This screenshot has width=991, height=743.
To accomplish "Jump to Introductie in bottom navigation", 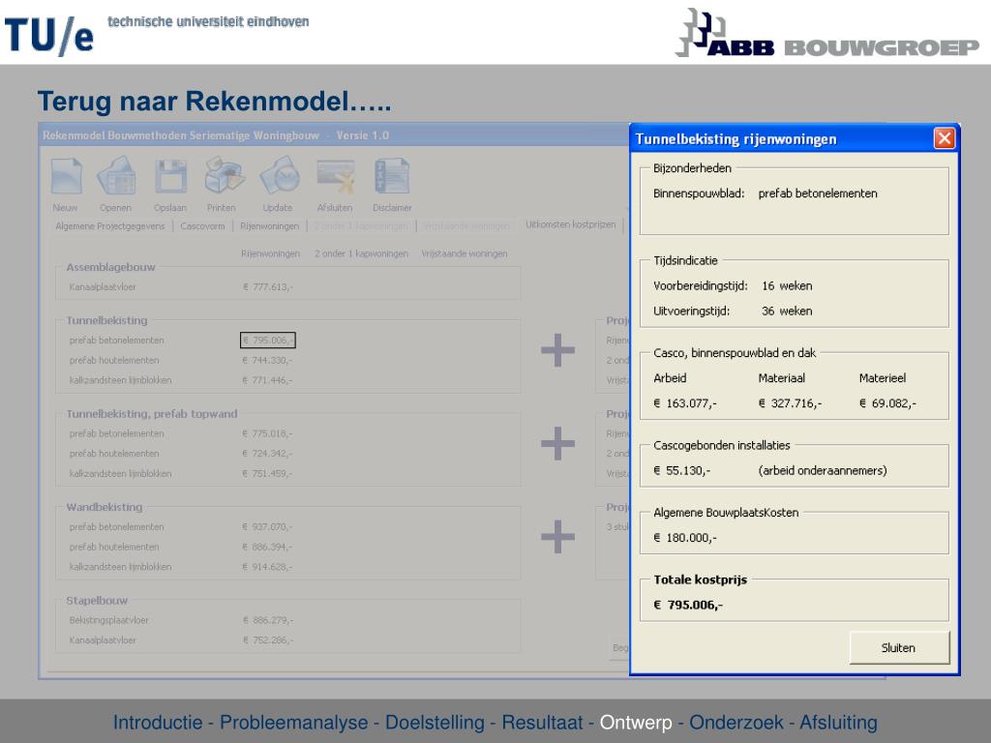I will pos(158,723).
